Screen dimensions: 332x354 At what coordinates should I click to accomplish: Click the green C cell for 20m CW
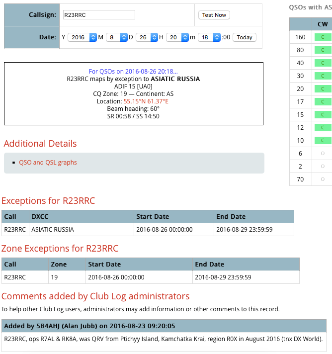pos(323,88)
